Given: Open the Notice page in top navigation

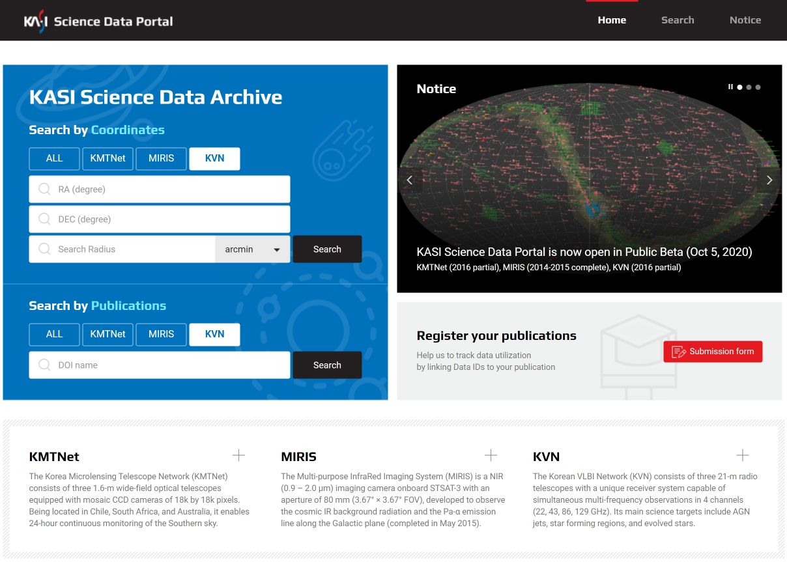Looking at the screenshot, I should 745,20.
